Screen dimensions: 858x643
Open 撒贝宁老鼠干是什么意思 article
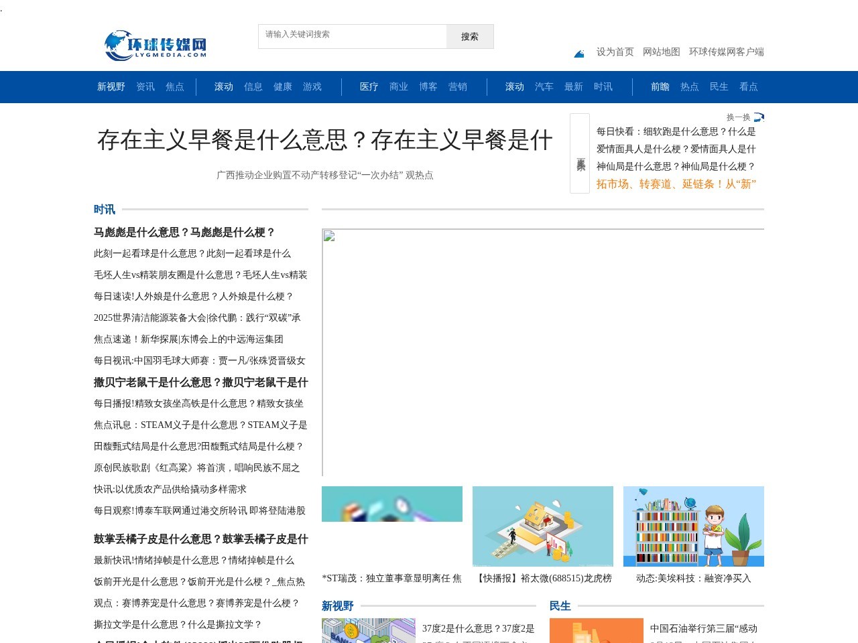(x=201, y=382)
